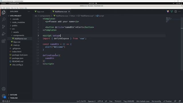Click the Vue logo icon in editor toolbar

click(x=168, y=11)
